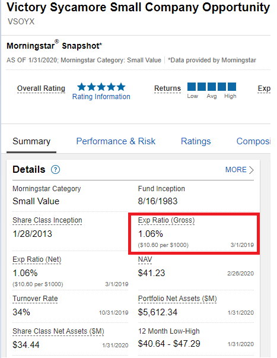Click the partially visible Exp label at right
This screenshot has width=277, height=358.
[264, 88]
